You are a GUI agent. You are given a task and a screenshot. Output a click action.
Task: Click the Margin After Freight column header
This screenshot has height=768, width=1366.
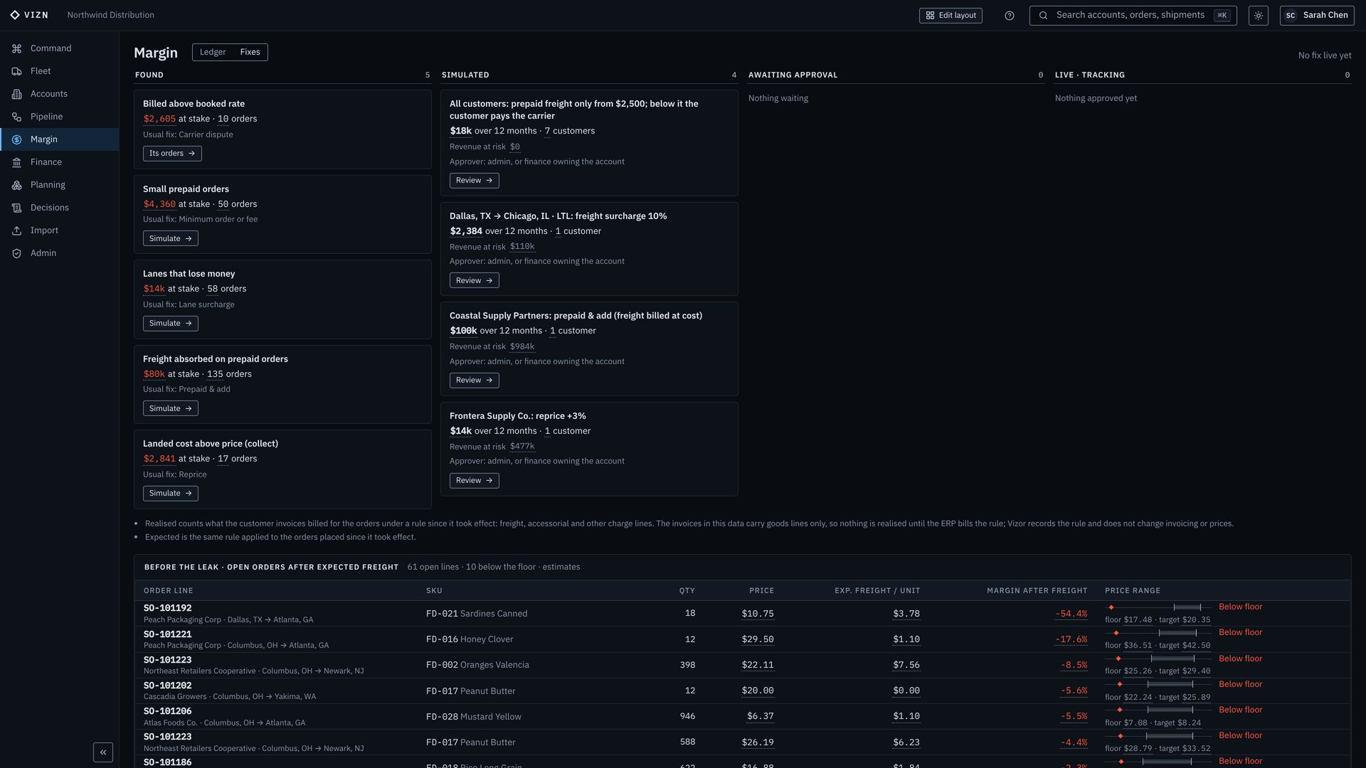pyautogui.click(x=1037, y=591)
